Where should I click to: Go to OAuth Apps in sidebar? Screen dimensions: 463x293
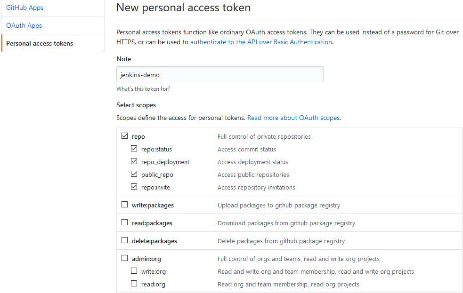pos(24,25)
